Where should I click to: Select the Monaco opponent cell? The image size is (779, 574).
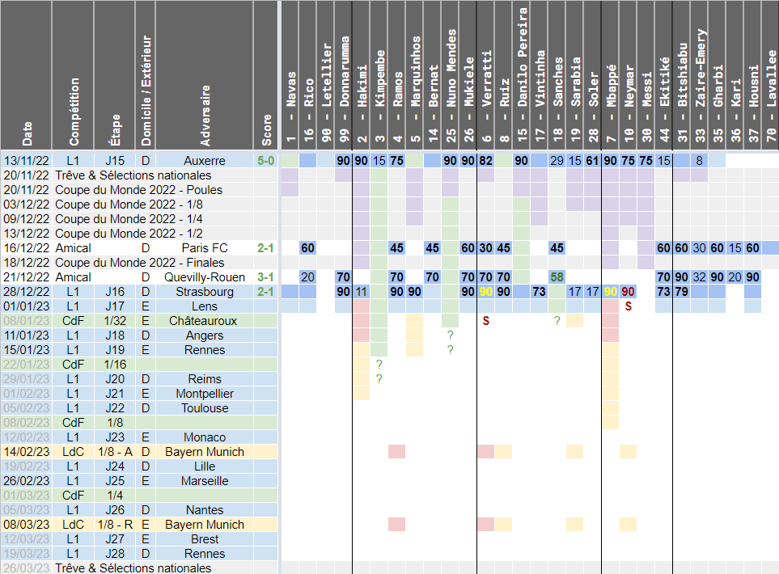click(204, 437)
